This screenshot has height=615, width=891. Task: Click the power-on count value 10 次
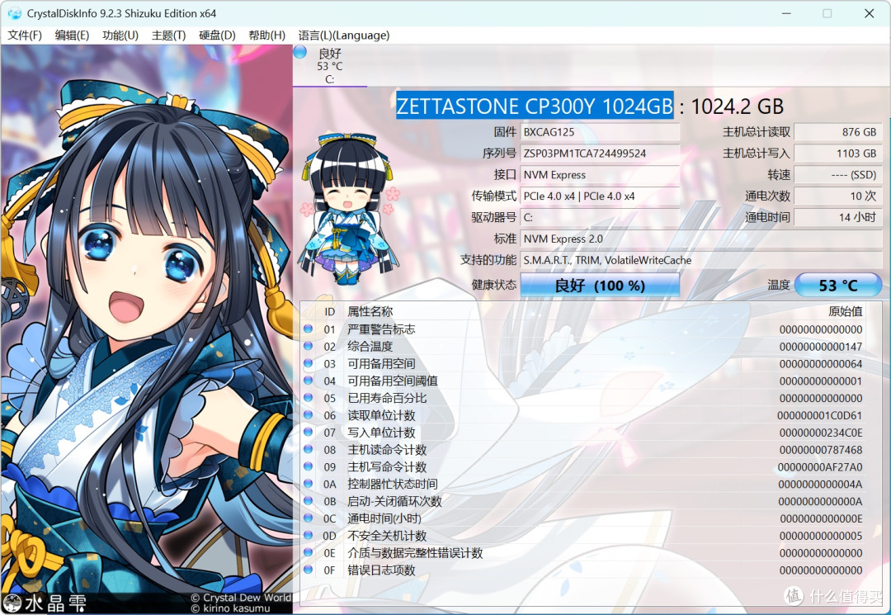coord(837,196)
